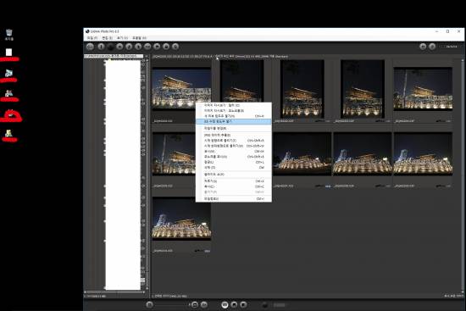Choose the delete entry with Del shortcut
The height and width of the screenshot is (311, 466).
(234, 168)
